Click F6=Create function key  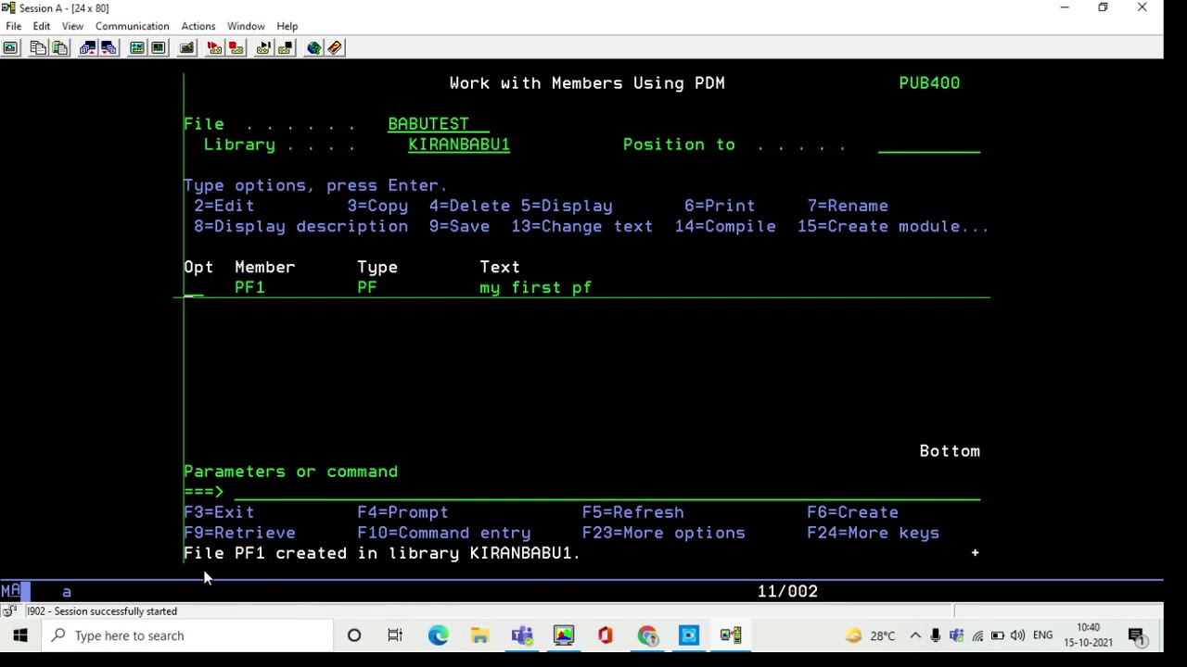click(x=852, y=512)
